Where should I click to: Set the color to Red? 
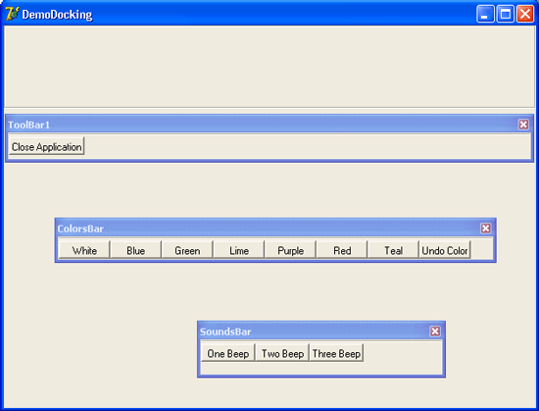[x=342, y=250]
